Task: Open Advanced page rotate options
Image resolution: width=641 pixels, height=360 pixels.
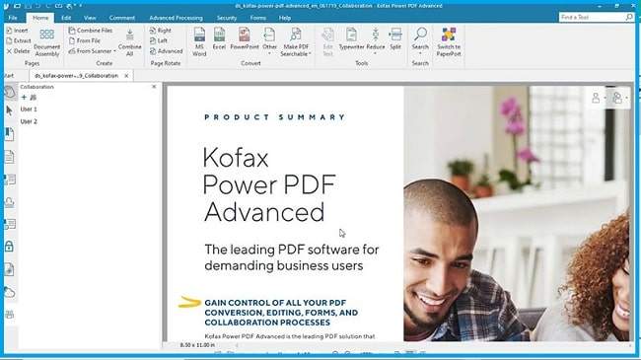Action: click(x=166, y=51)
